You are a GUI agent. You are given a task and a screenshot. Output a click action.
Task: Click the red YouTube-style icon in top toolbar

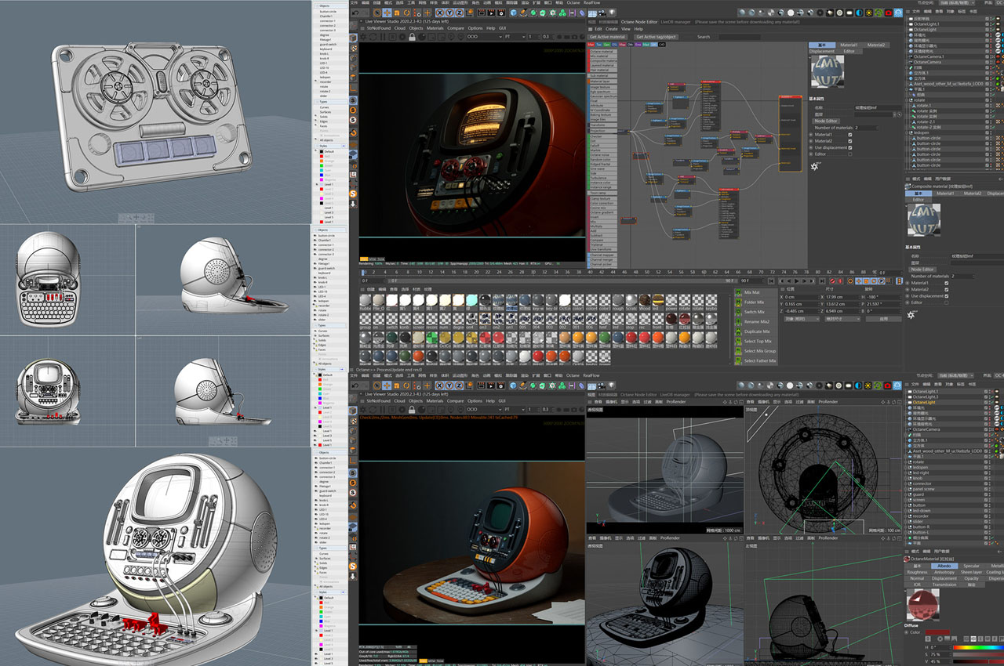coord(889,13)
